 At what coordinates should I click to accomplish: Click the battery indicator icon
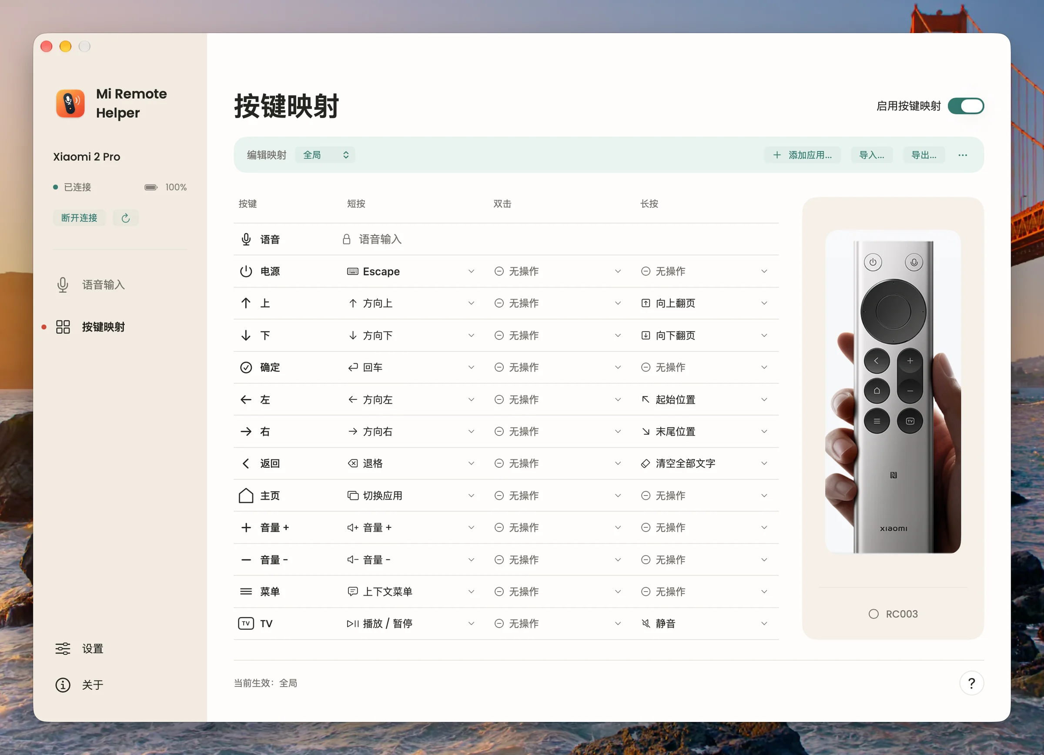pyautogui.click(x=151, y=187)
